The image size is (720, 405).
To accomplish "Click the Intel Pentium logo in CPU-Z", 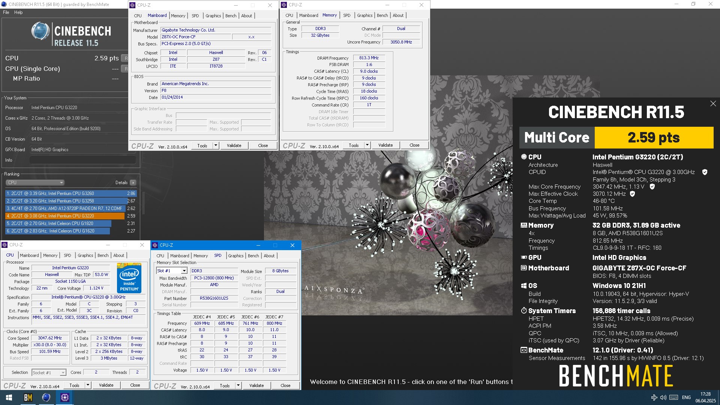I will click(129, 278).
